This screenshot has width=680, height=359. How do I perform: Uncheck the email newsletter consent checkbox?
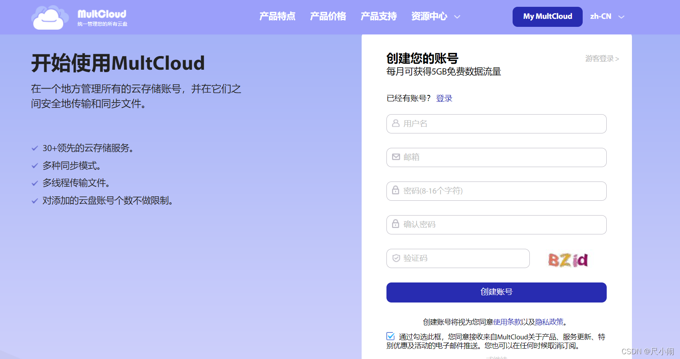click(x=390, y=336)
